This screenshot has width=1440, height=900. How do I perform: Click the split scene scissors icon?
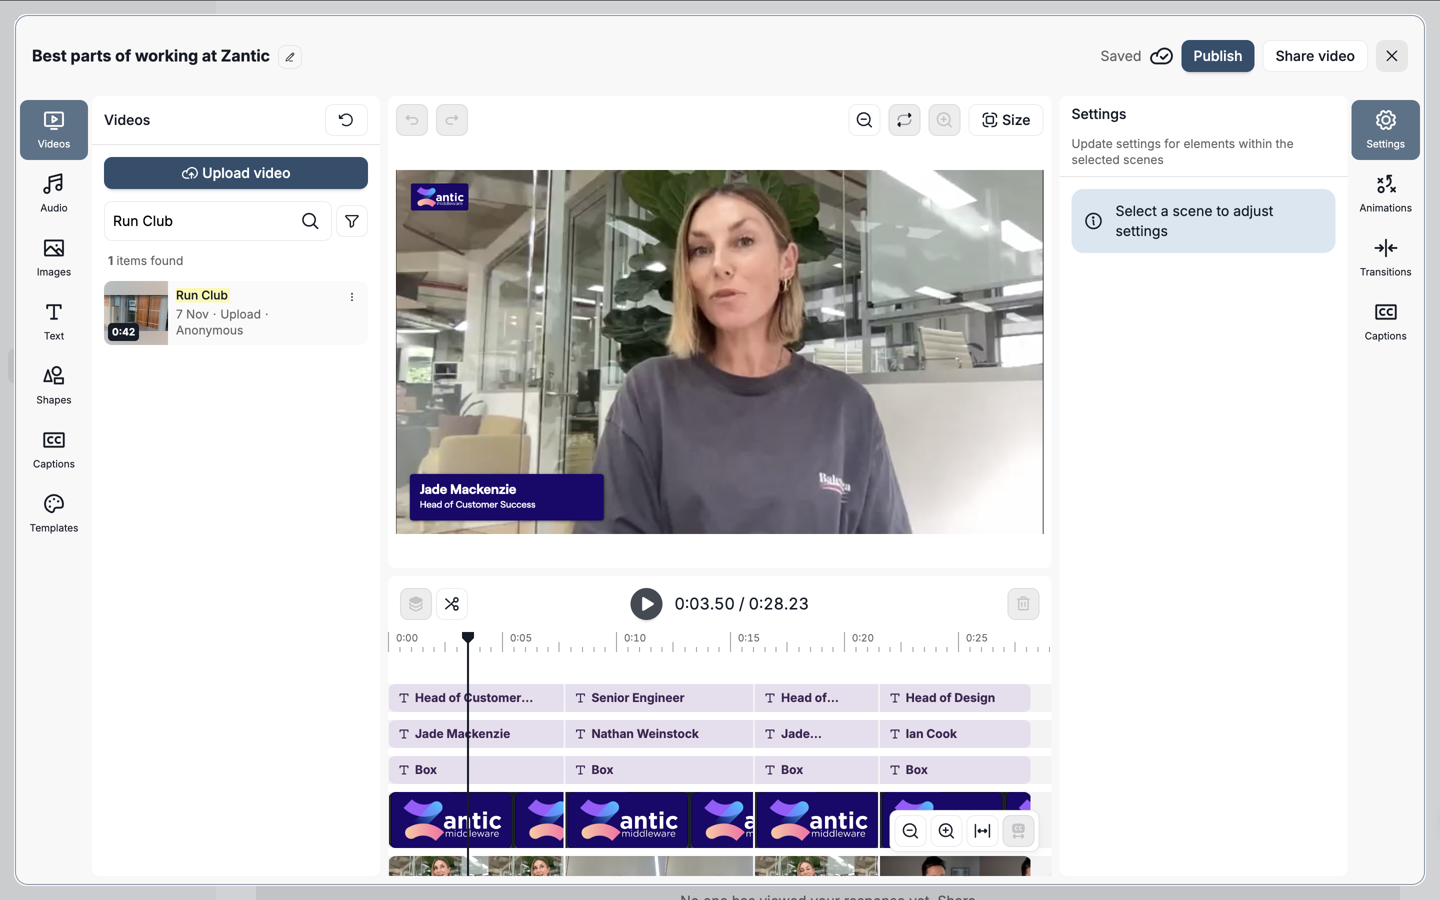(451, 603)
